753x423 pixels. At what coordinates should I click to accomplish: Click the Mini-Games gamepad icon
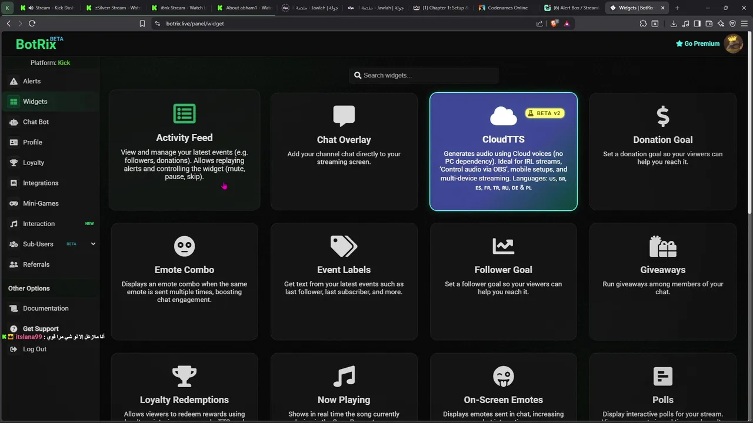pos(14,203)
